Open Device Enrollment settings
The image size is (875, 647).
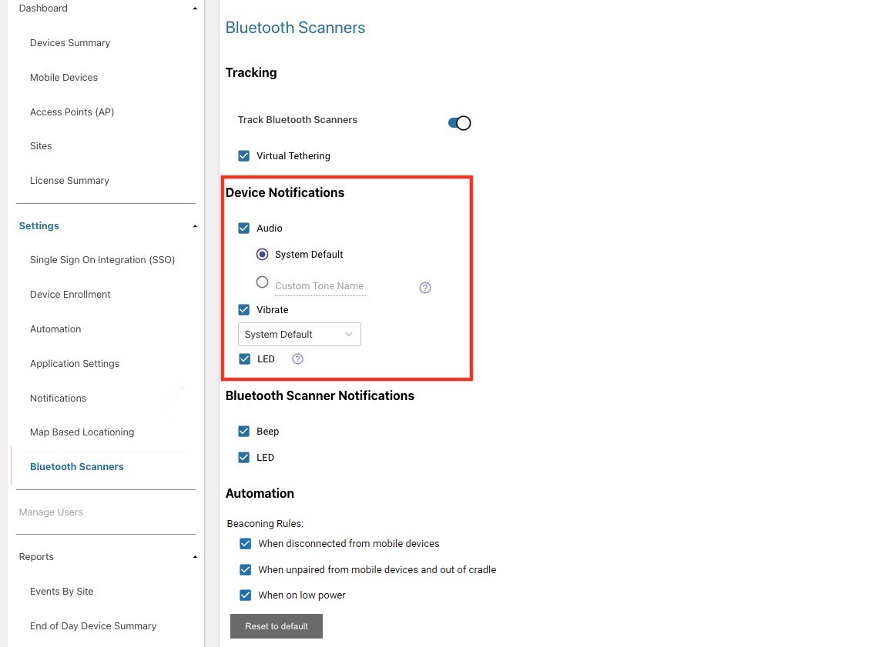[70, 294]
